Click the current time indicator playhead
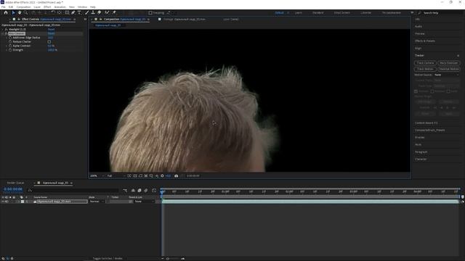The width and height of the screenshot is (465, 261). [x=162, y=191]
